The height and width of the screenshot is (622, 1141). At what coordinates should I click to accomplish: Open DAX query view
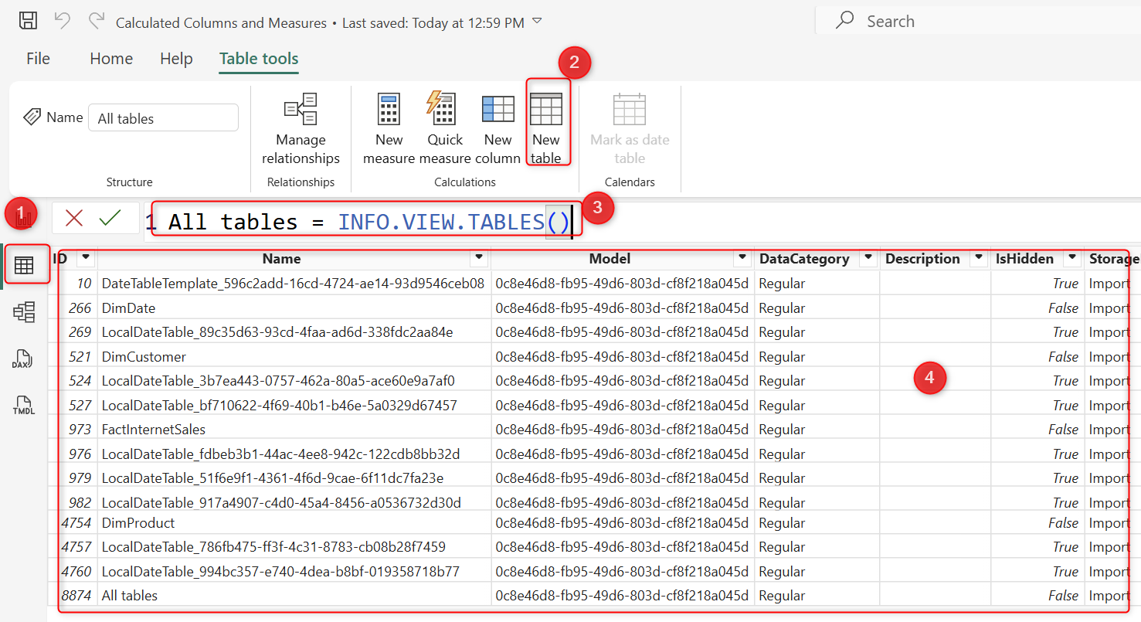click(24, 359)
